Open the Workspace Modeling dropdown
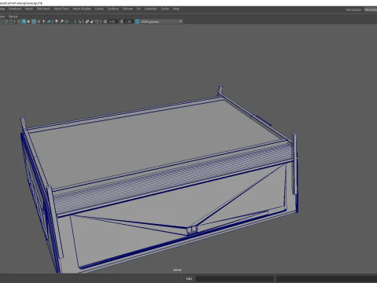The width and height of the screenshot is (377, 283). click(x=371, y=9)
